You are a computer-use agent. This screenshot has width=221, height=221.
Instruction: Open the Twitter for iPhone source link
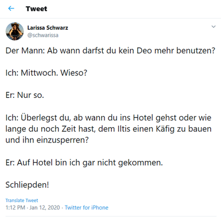coord(87,207)
